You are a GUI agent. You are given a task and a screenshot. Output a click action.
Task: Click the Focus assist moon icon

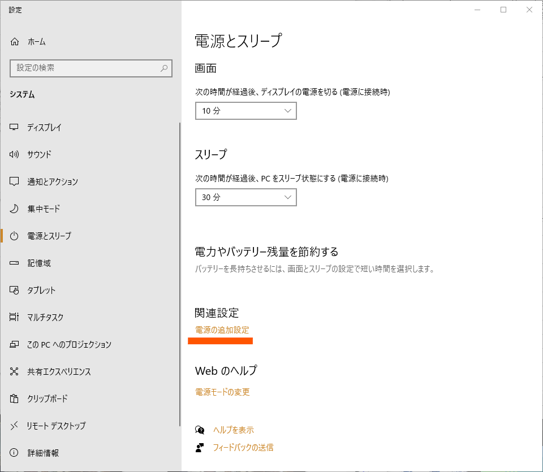coord(15,209)
